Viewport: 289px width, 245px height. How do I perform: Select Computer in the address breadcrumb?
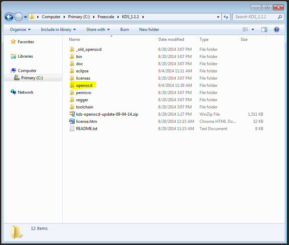point(51,17)
